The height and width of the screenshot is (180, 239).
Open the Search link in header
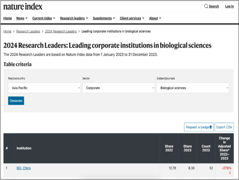[214, 6]
